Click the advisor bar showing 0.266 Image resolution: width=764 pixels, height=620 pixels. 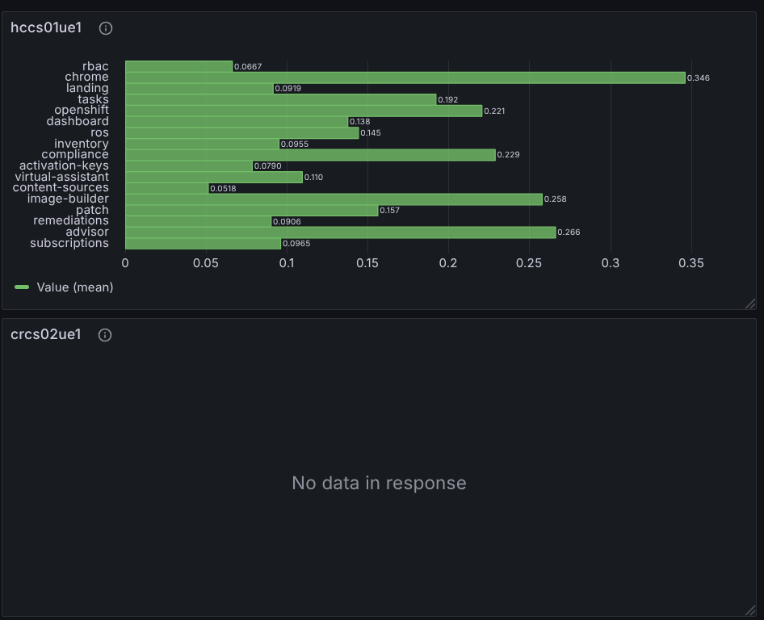click(x=341, y=232)
